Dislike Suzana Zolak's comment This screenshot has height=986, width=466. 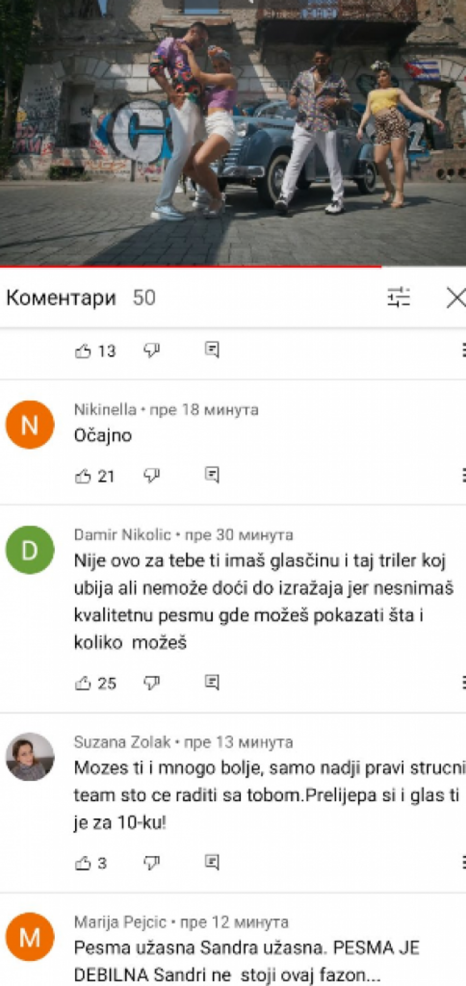tap(151, 862)
